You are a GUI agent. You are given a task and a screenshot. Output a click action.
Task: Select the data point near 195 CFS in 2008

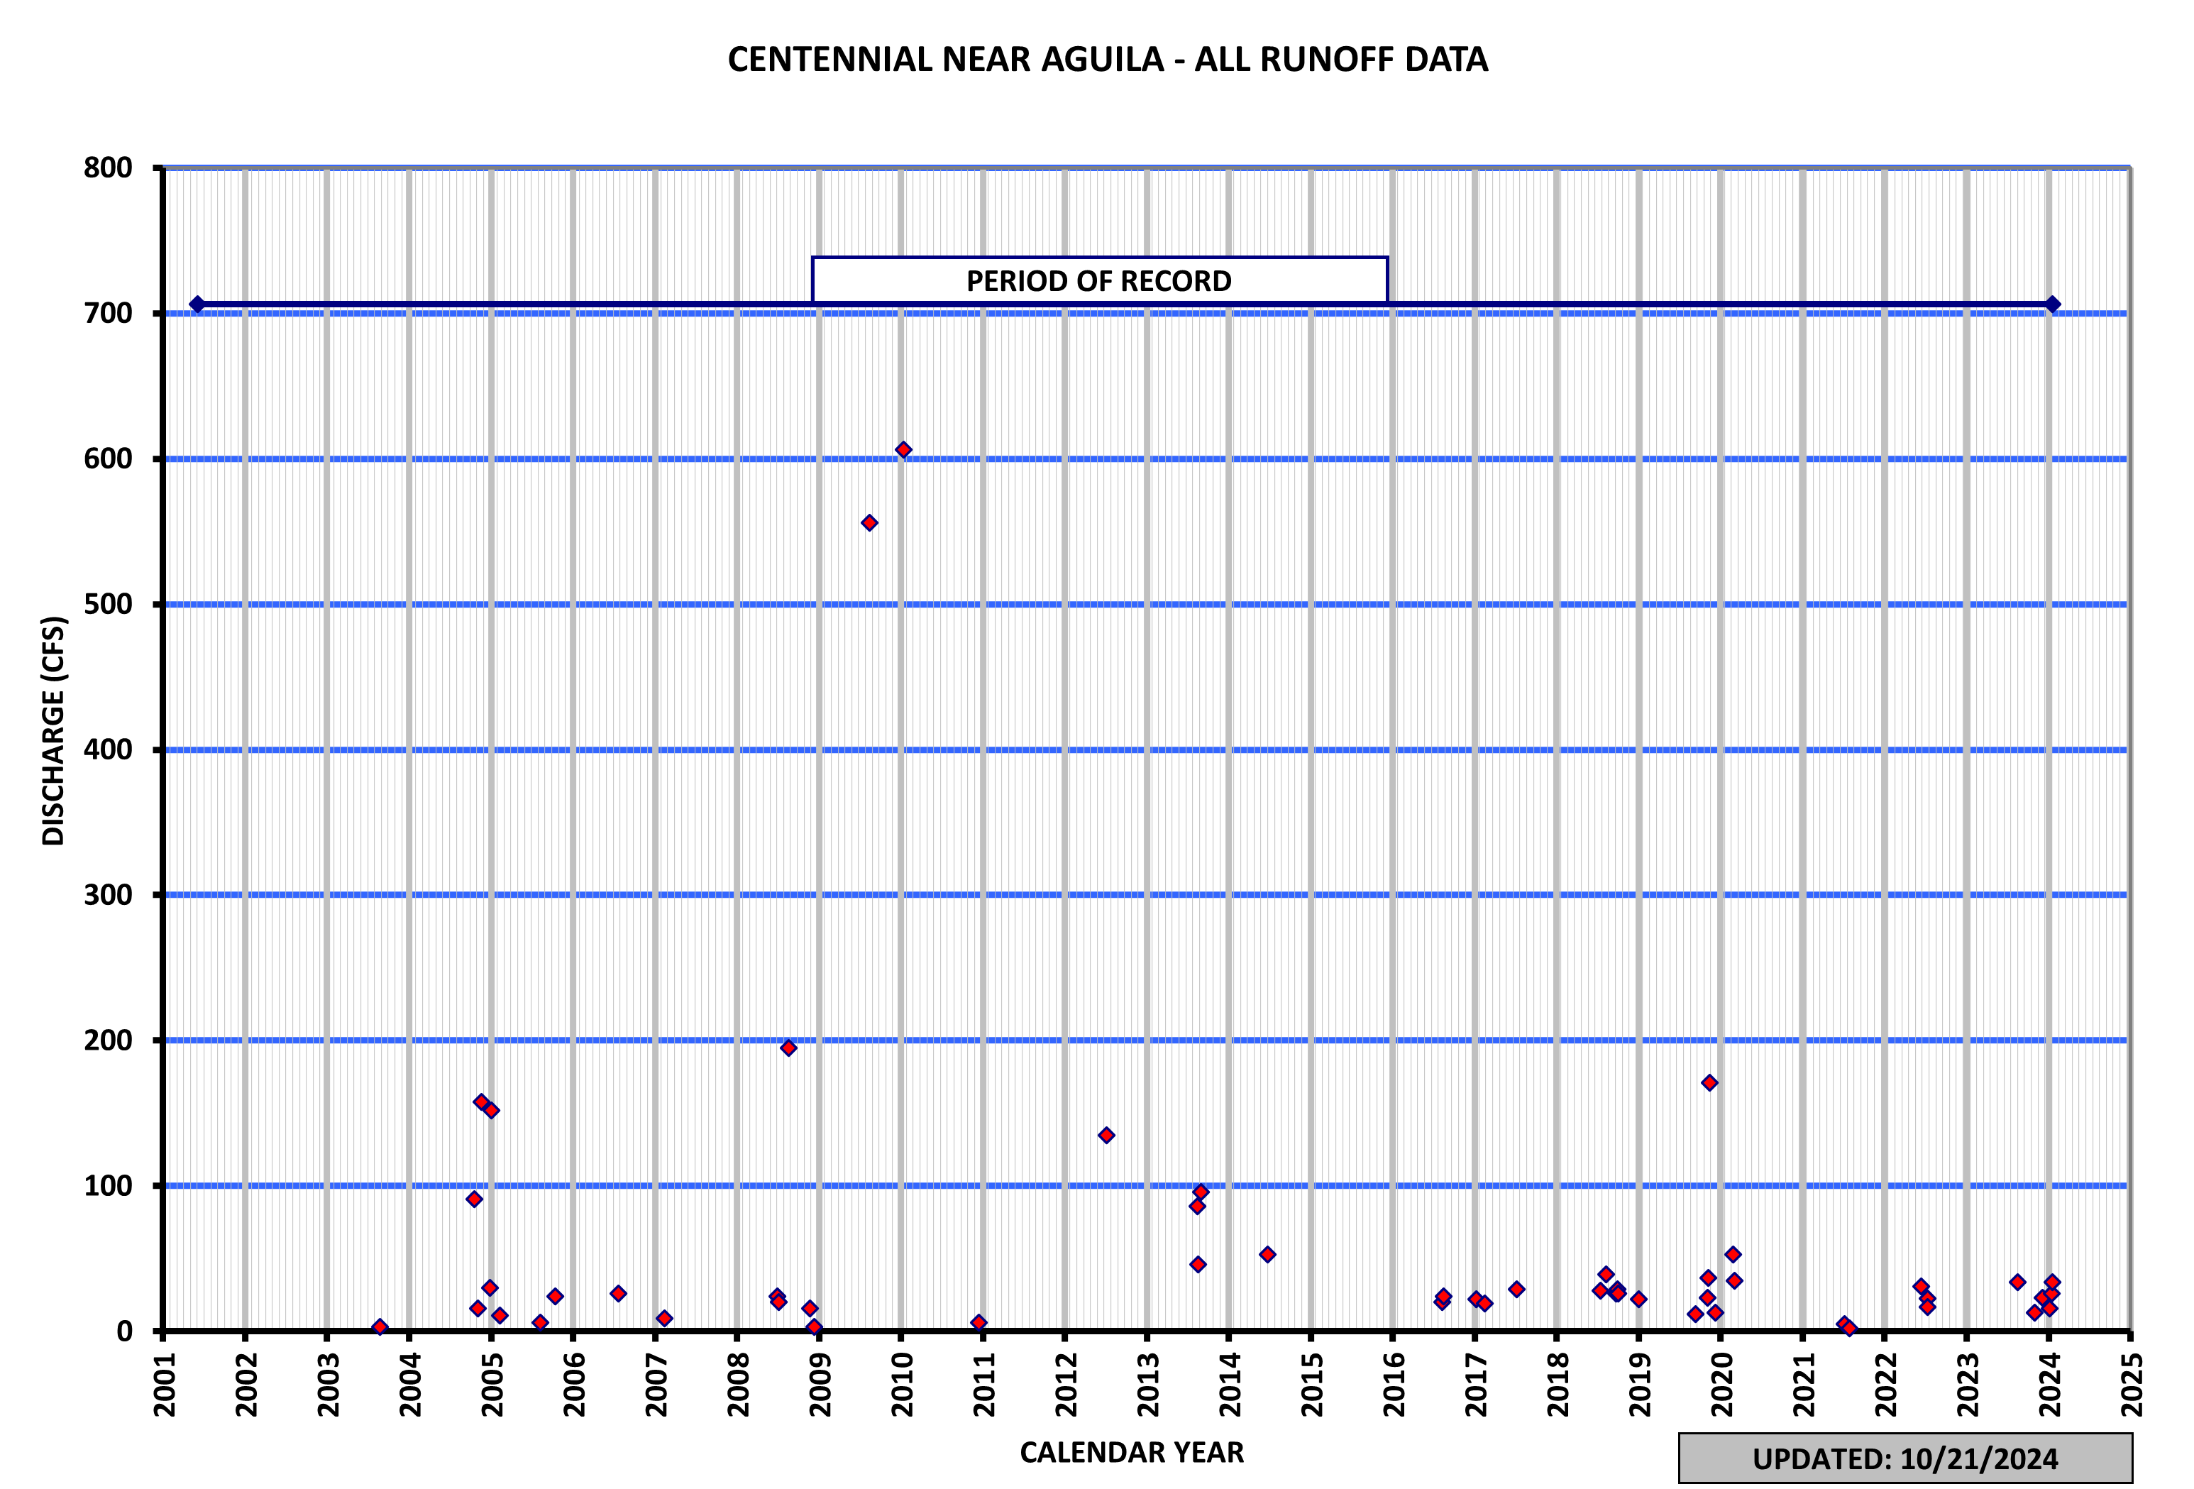point(788,1048)
